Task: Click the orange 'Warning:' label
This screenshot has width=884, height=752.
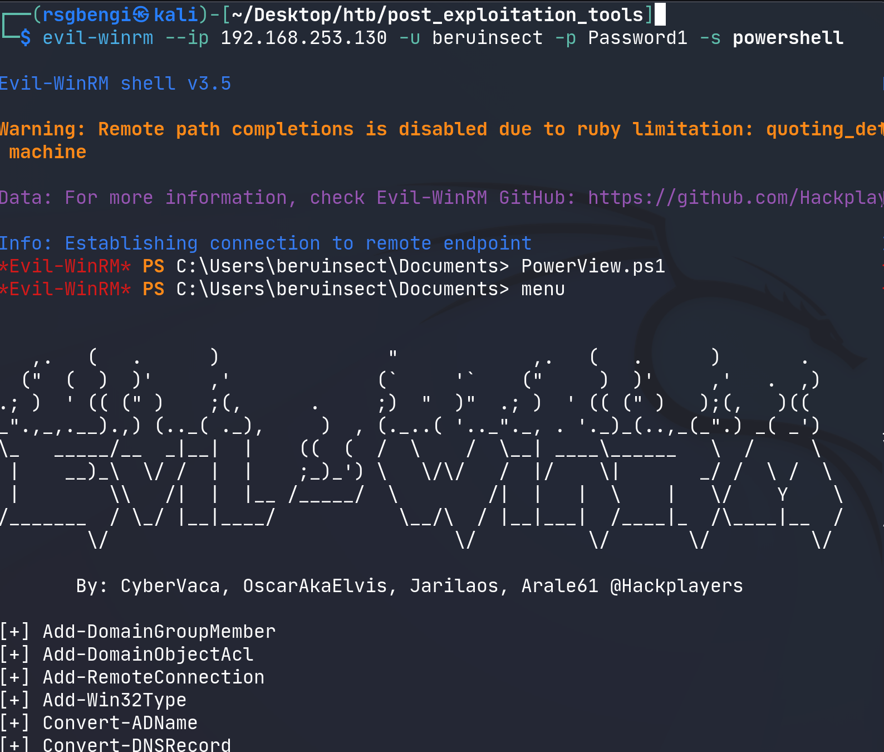Action: click(x=42, y=129)
